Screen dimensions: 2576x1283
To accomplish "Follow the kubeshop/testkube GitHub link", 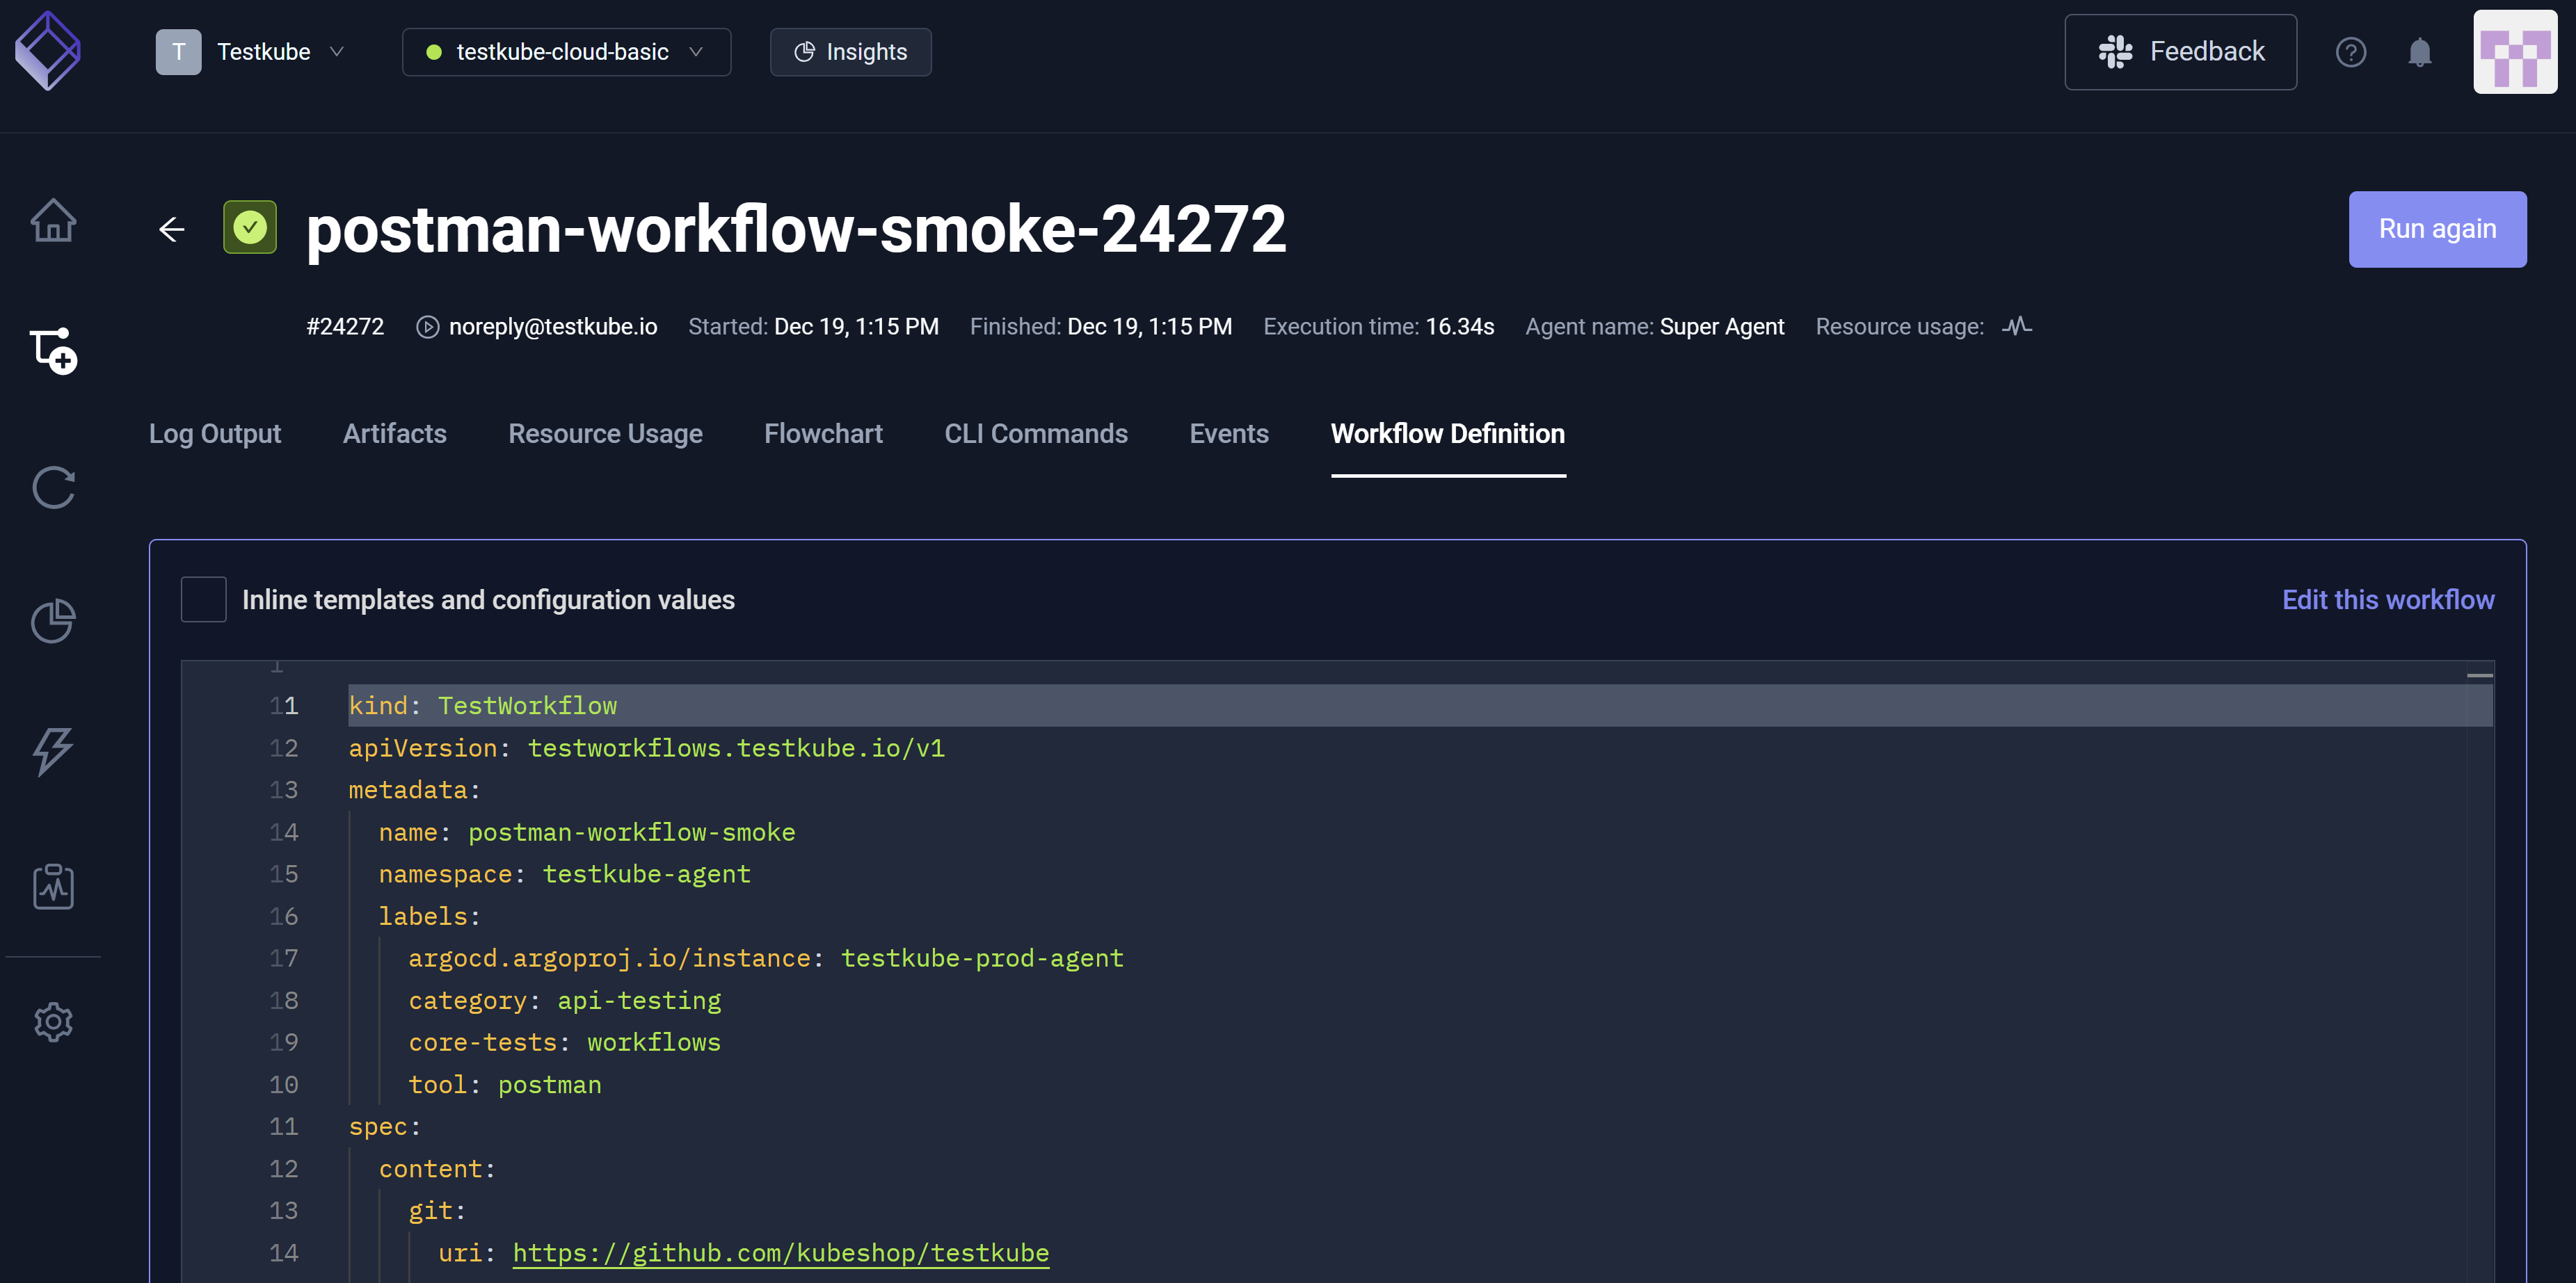I will (x=780, y=1252).
